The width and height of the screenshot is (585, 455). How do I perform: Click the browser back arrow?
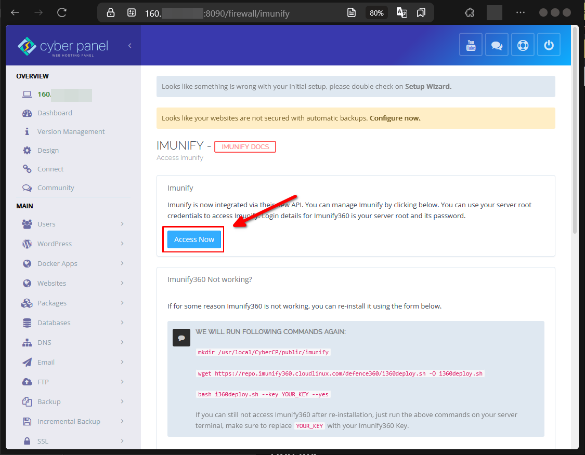pos(15,12)
